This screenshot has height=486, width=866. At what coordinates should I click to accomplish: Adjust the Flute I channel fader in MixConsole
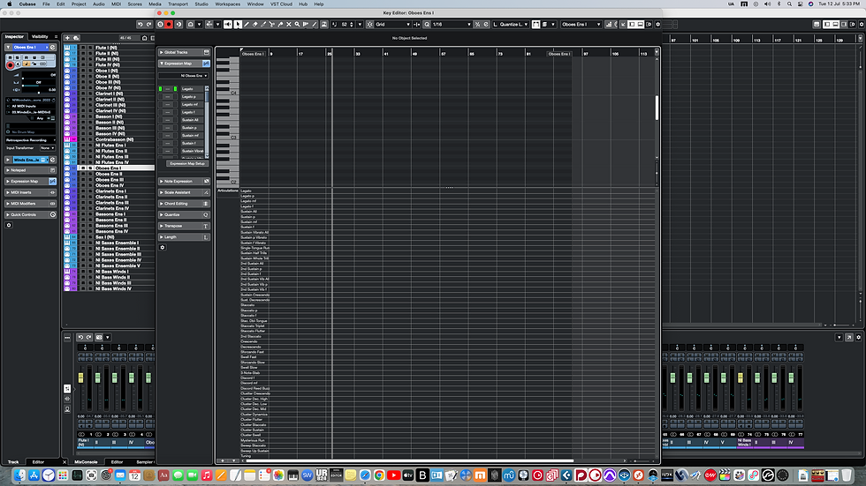pos(81,378)
